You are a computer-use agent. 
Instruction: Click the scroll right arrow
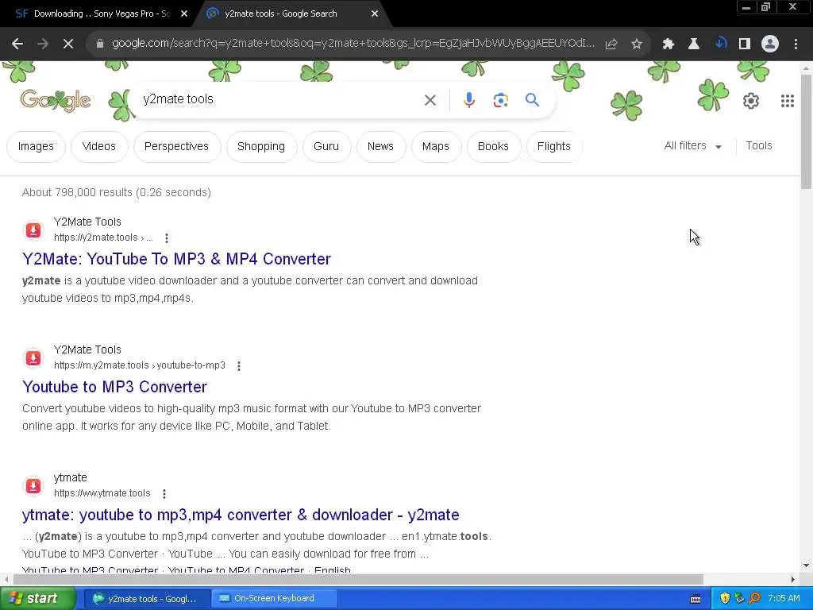coord(792,579)
